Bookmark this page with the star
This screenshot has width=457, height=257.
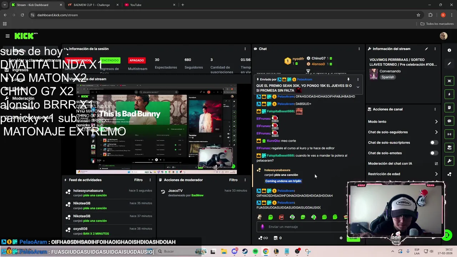418,15
